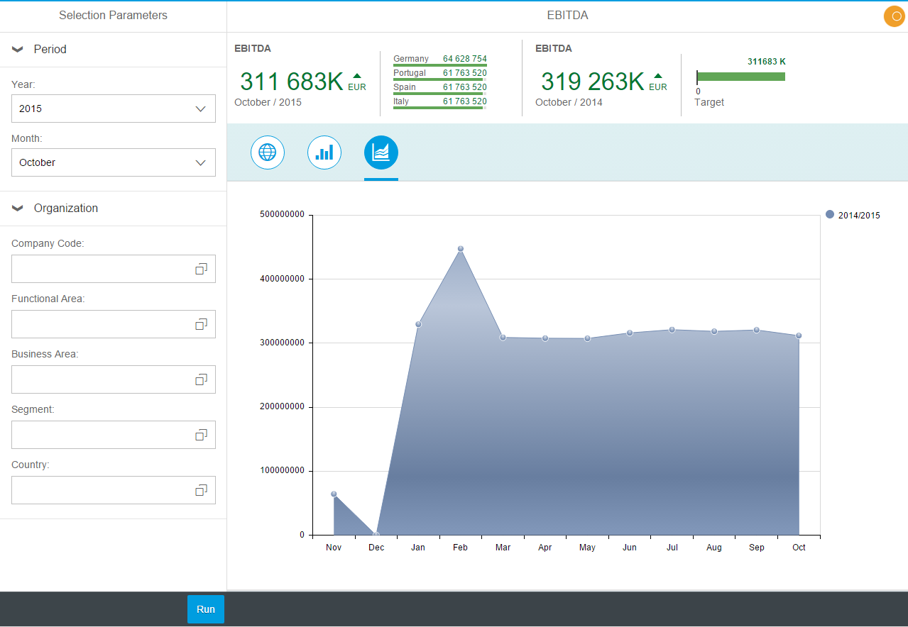The height and width of the screenshot is (627, 908).
Task: Click the Feb peak data point
Action: (461, 249)
